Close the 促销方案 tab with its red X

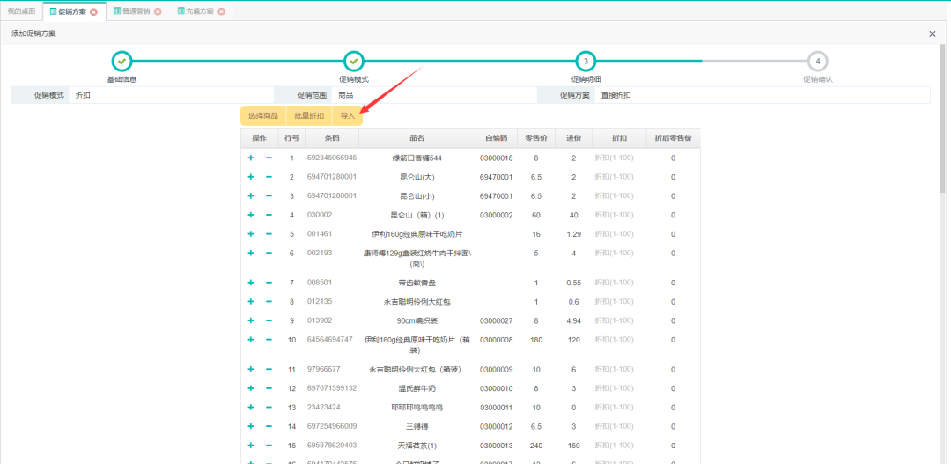point(94,11)
